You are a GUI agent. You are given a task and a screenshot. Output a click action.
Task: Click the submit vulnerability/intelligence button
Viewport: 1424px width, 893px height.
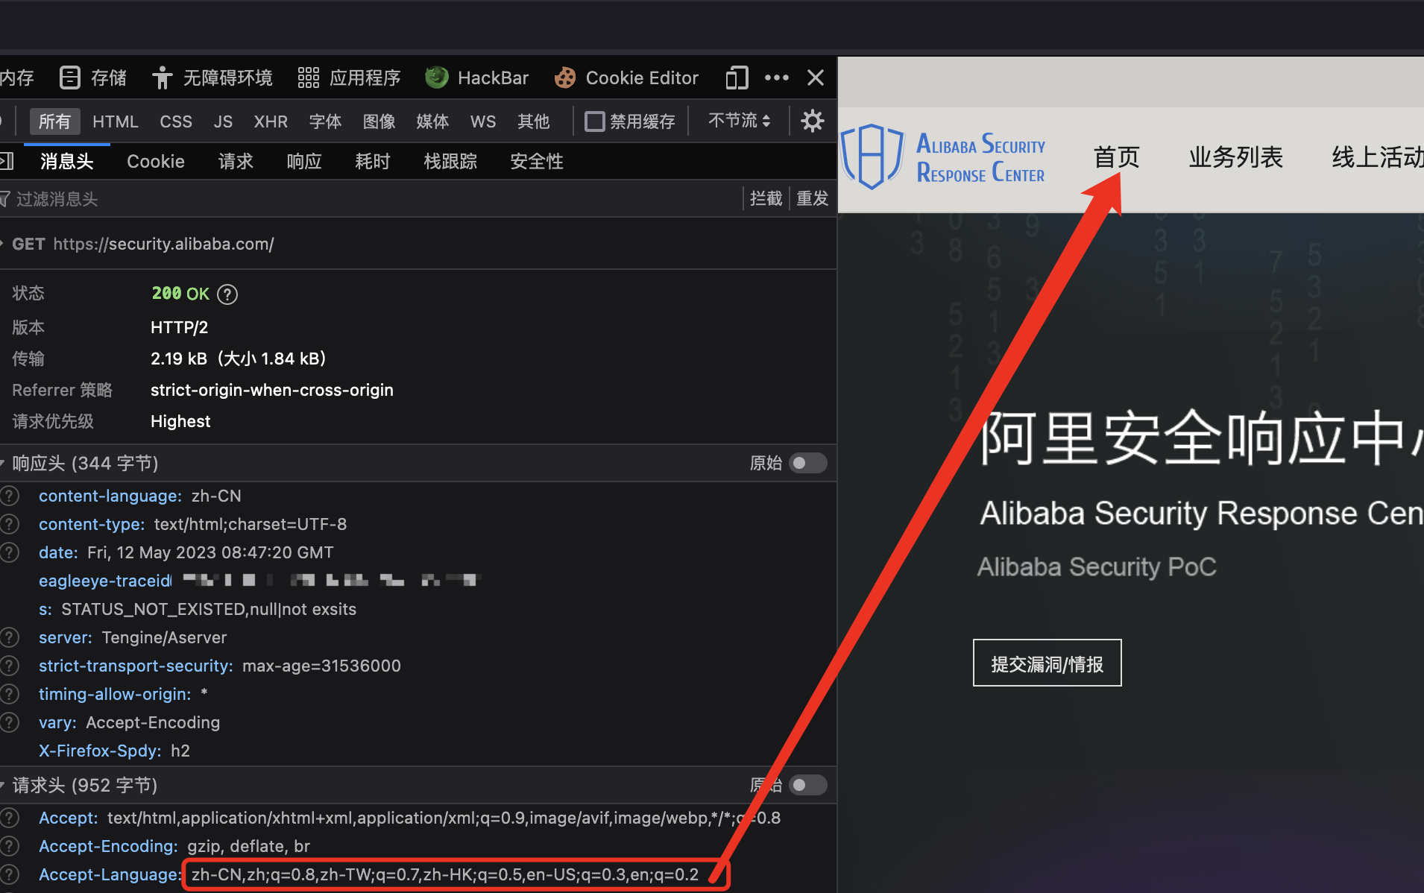click(1047, 663)
